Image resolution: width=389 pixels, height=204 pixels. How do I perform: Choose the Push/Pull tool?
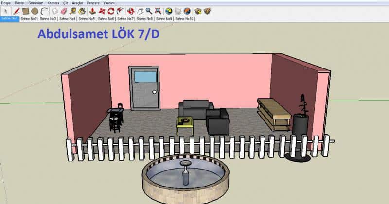point(92,10)
